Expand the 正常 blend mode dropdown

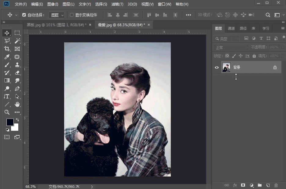[232, 48]
